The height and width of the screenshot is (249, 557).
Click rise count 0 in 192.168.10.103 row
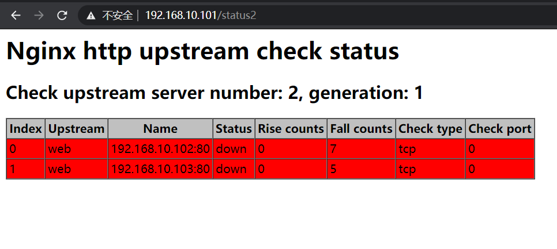pyautogui.click(x=291, y=169)
